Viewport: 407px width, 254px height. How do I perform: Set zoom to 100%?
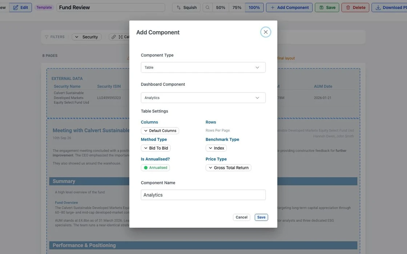254,8
